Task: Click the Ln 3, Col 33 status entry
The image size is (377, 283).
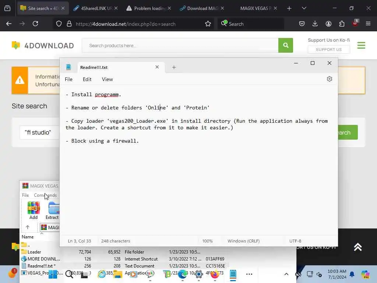Action: (80, 241)
